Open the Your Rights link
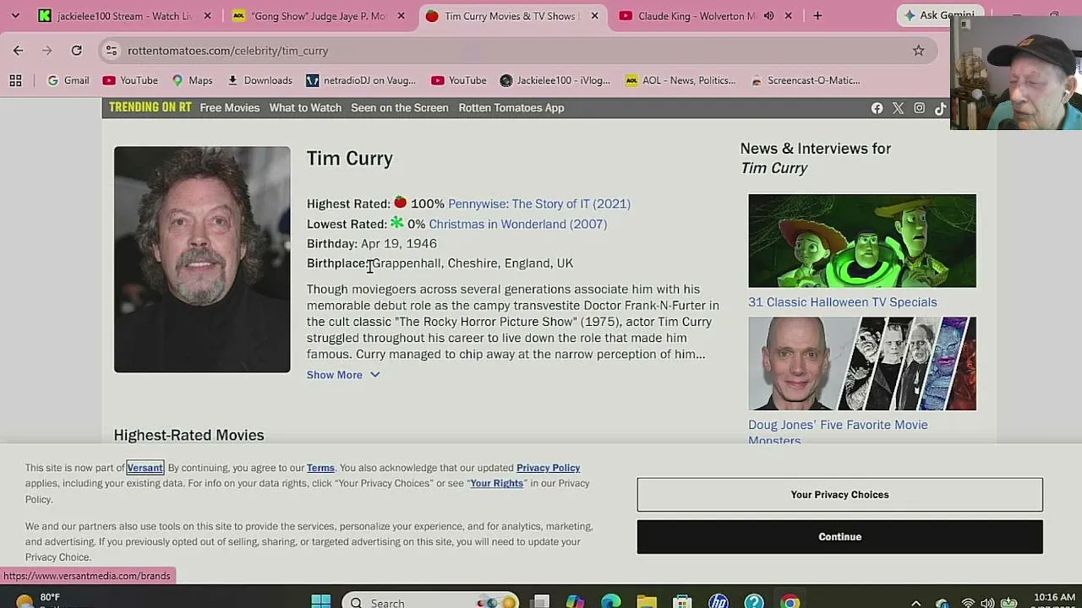 tap(497, 483)
